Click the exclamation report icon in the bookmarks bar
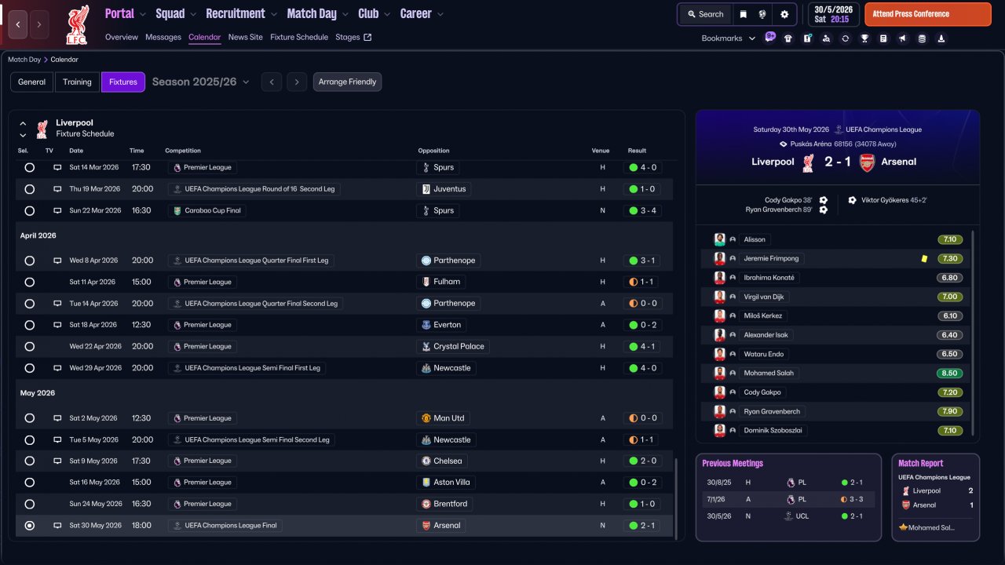The image size is (1005, 565). click(x=807, y=38)
